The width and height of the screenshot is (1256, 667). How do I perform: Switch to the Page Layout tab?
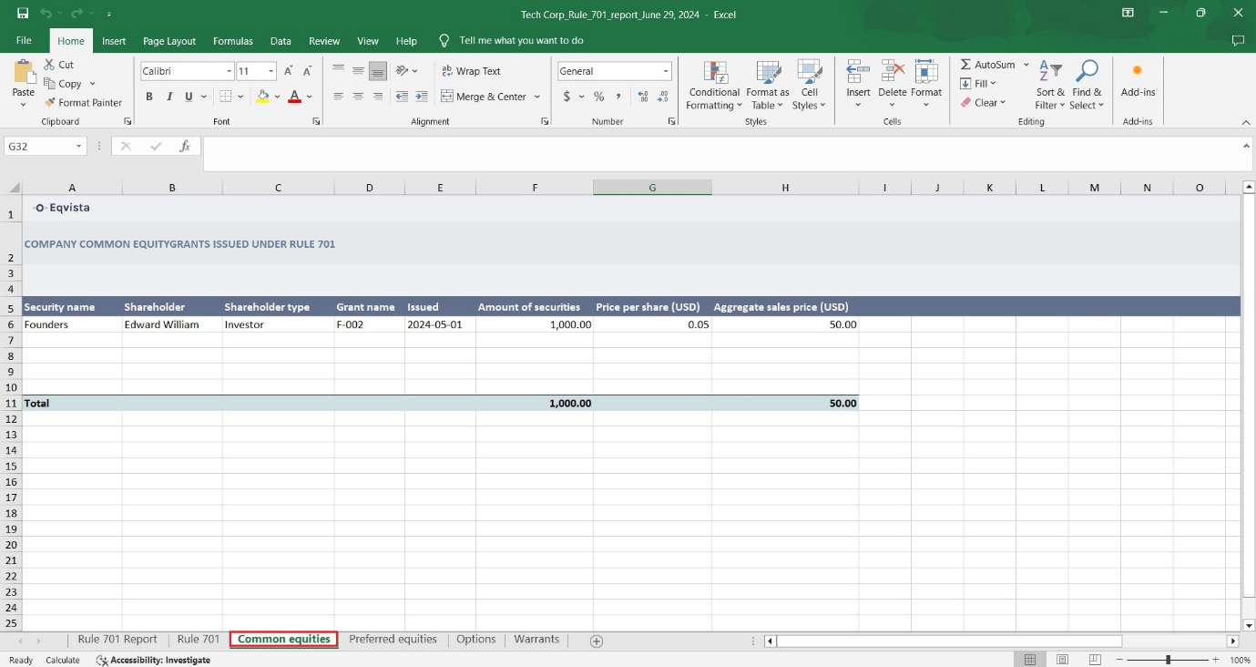169,41
